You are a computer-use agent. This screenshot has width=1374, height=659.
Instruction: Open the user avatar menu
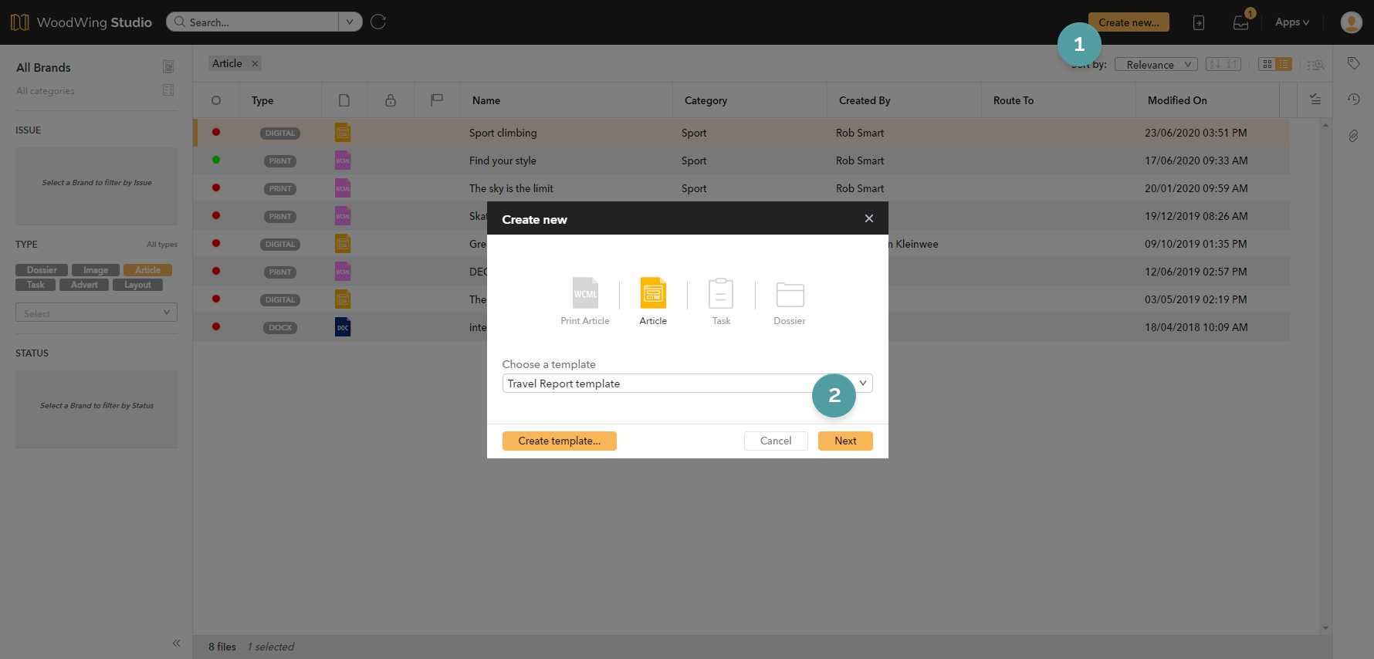pos(1351,22)
